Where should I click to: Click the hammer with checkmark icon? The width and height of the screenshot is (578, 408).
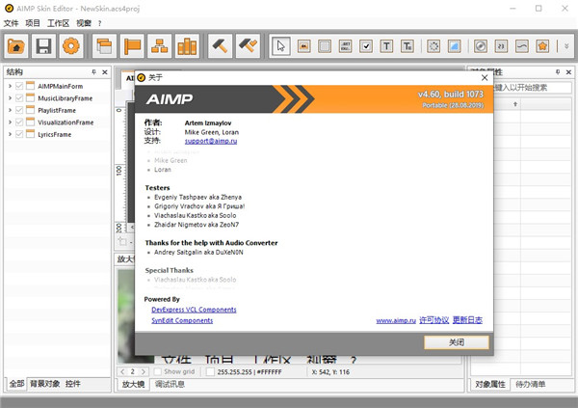click(248, 46)
